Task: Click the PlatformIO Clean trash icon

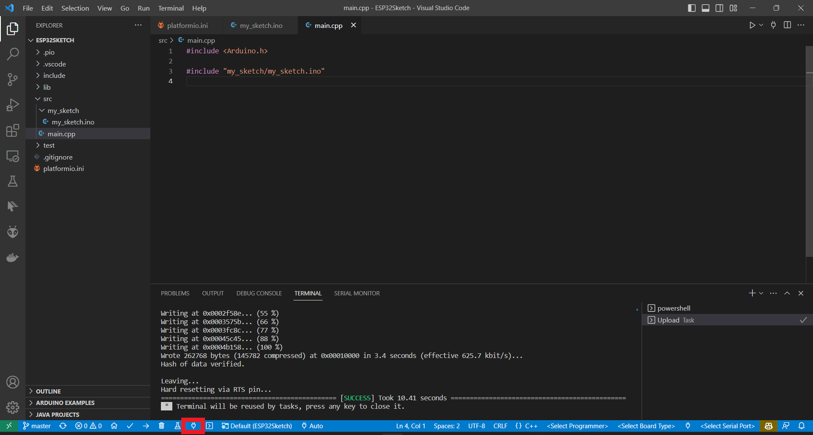Action: coord(161,426)
